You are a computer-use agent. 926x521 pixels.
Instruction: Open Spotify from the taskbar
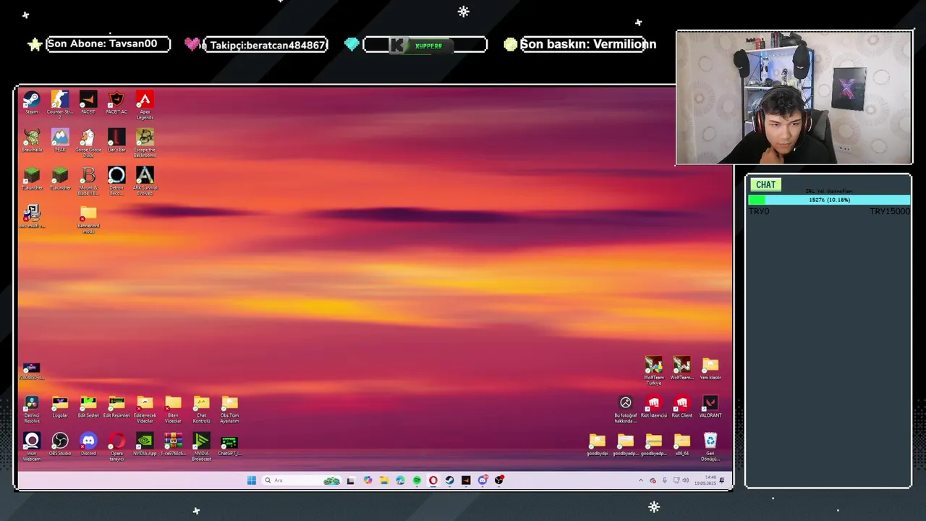click(x=417, y=480)
